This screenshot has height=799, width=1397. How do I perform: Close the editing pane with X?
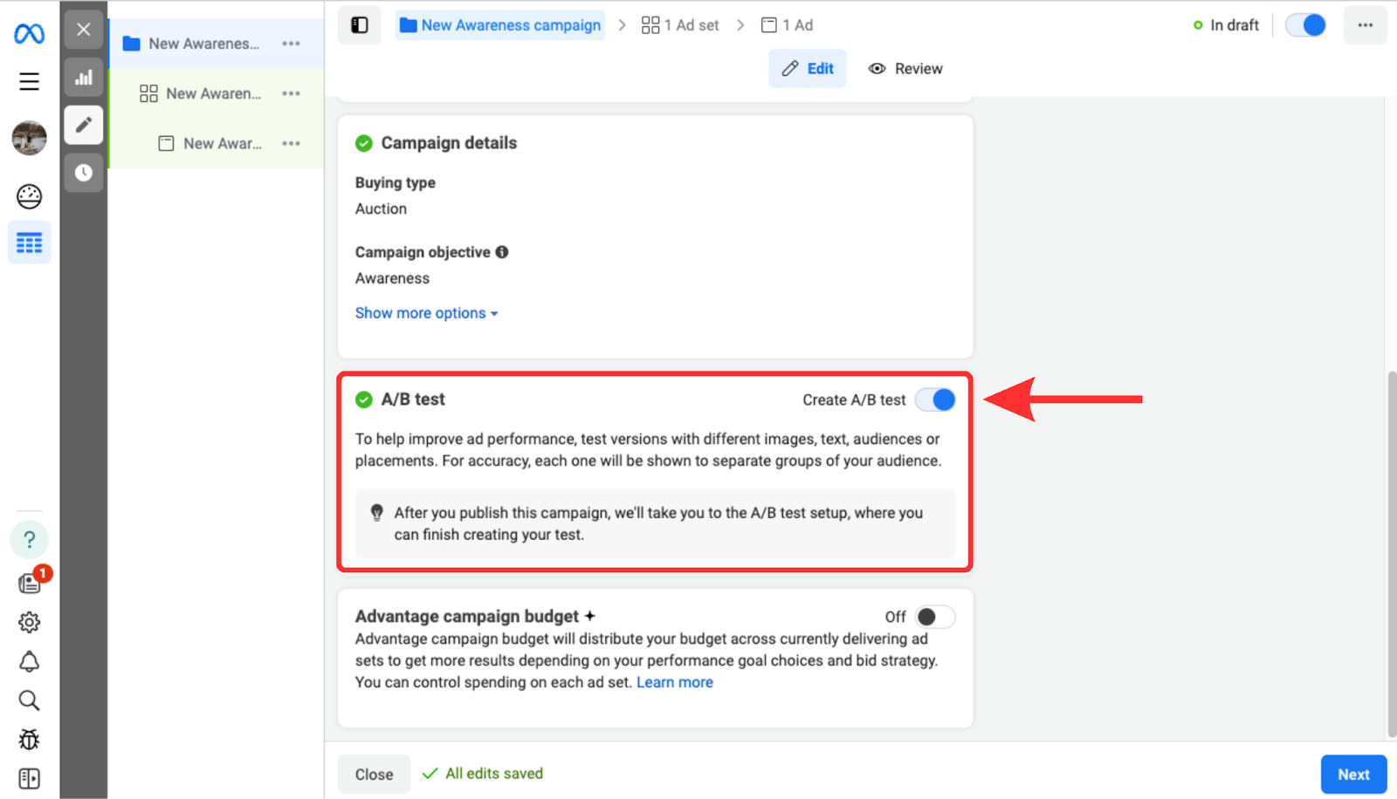[x=83, y=30]
